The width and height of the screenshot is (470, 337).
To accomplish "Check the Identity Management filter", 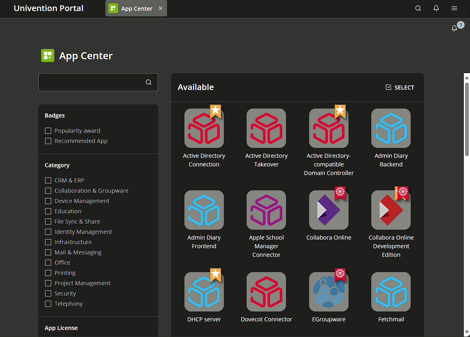I will 48,232.
